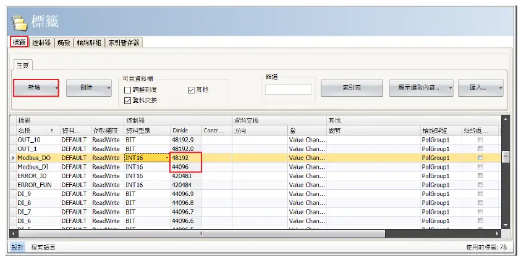Viewport: 521px width, 263px height.
Task: Click the 48192.9 address cell
Action: [x=185, y=140]
